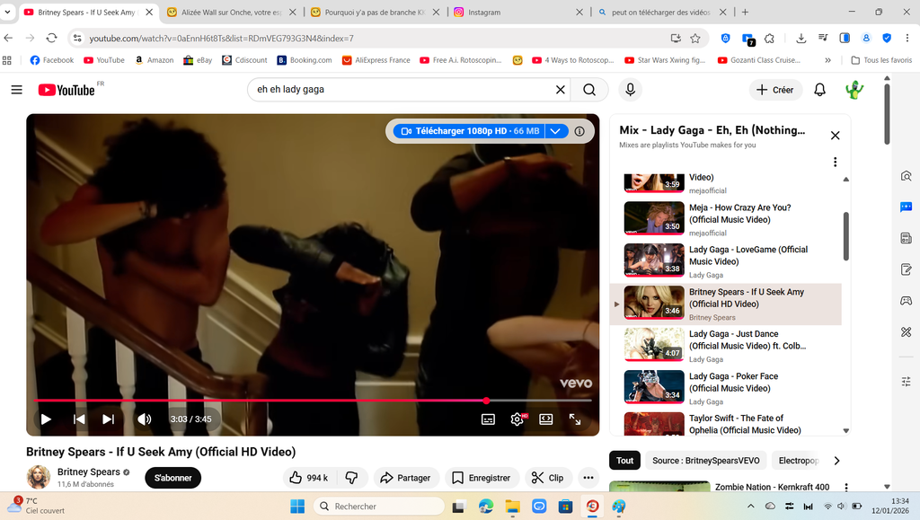Dislike the video with the thumbs-down icon
Viewport: 920px width, 520px height.
(x=352, y=478)
